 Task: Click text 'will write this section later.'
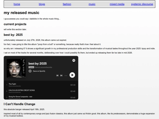click(x=15, y=29)
